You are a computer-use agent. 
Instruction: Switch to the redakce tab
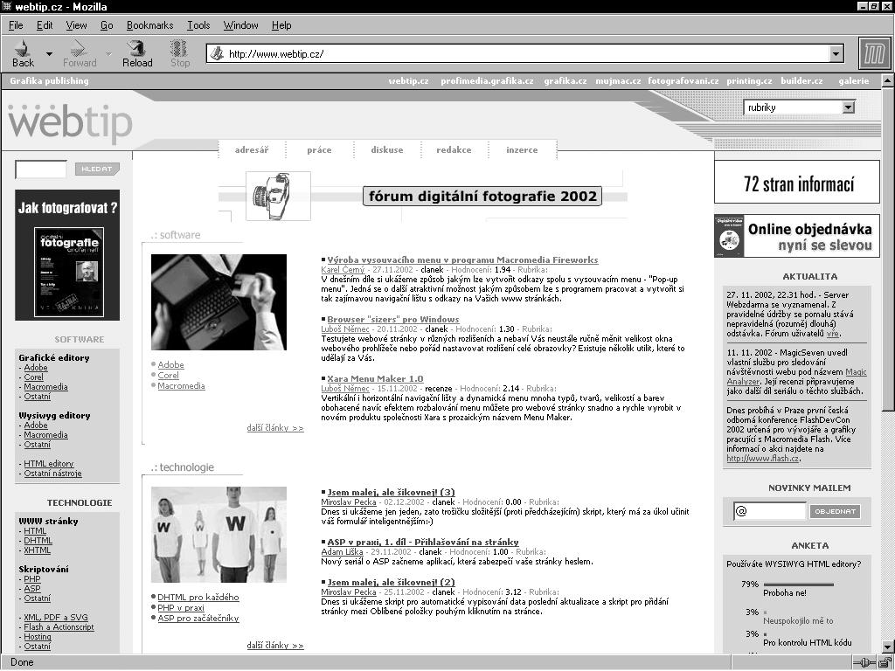(454, 150)
